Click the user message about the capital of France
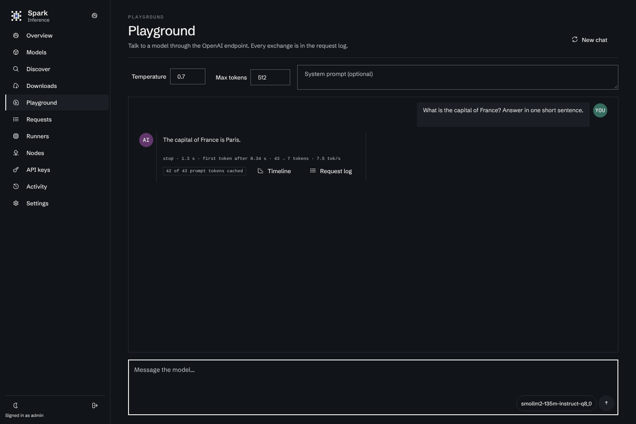636x424 pixels. (x=503, y=110)
